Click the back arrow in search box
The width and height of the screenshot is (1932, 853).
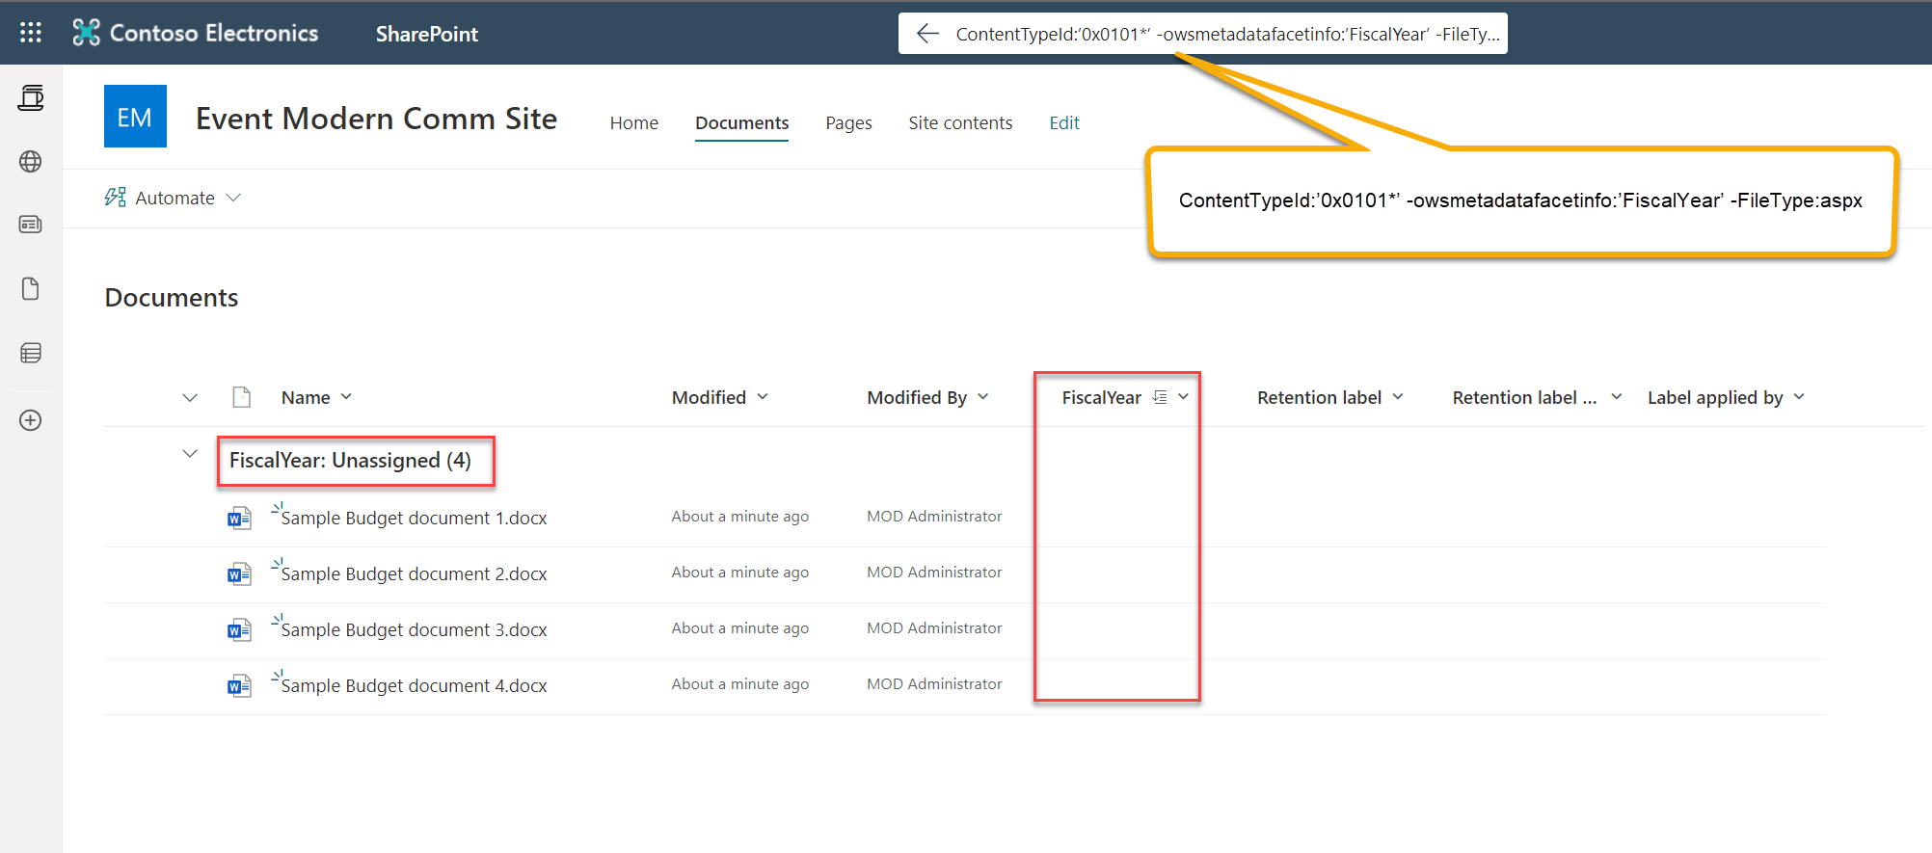coord(927,34)
